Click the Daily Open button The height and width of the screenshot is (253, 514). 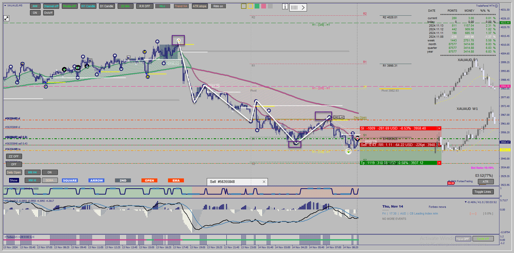click(14, 172)
